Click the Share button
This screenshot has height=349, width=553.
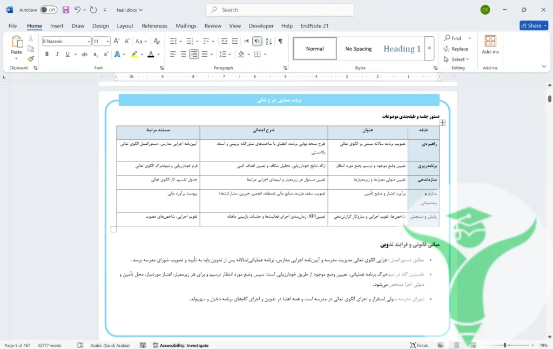[x=534, y=26]
